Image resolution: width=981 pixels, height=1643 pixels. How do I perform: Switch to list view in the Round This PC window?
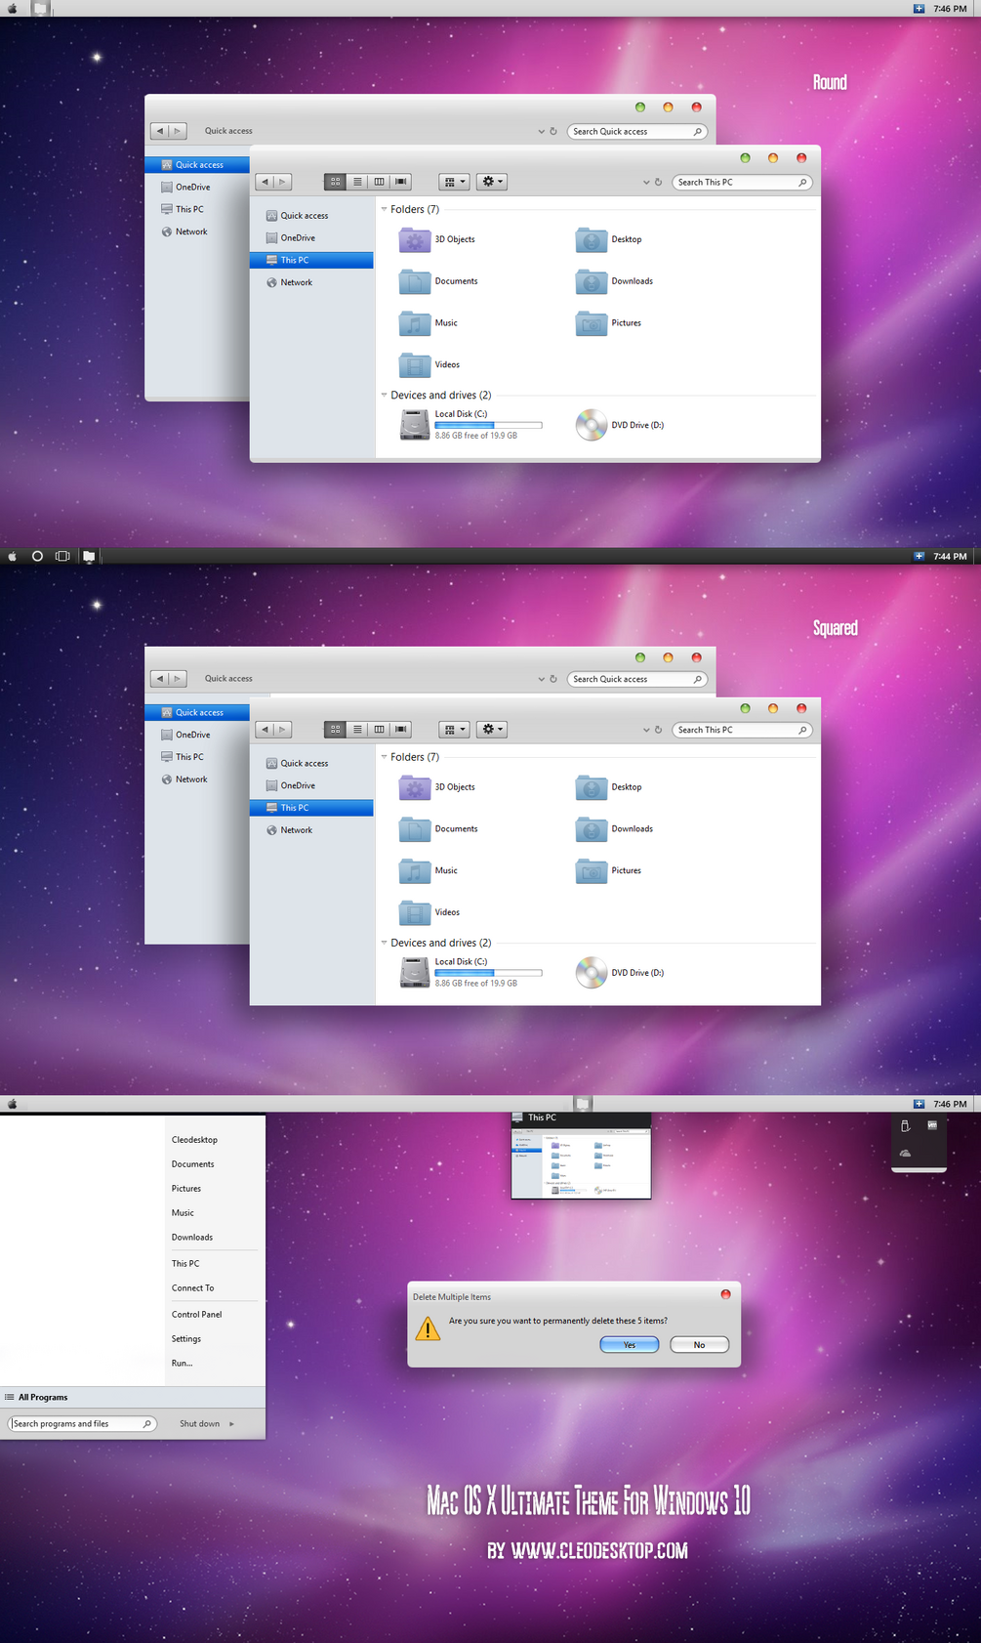point(357,182)
